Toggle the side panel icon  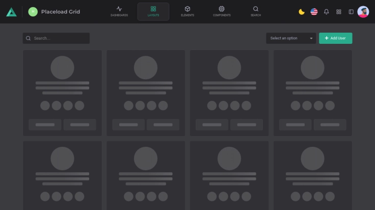click(351, 12)
